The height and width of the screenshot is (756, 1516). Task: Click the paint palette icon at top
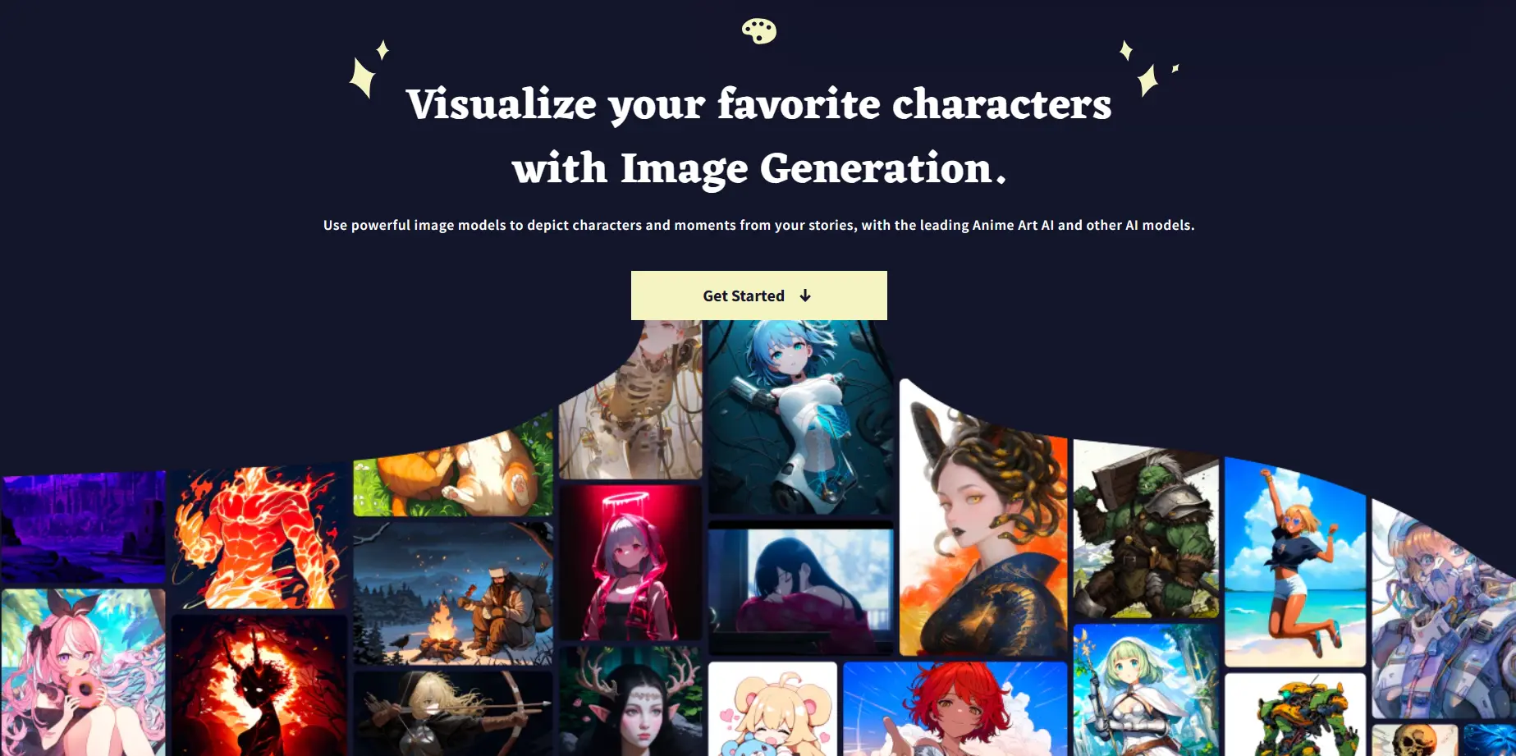point(758,31)
